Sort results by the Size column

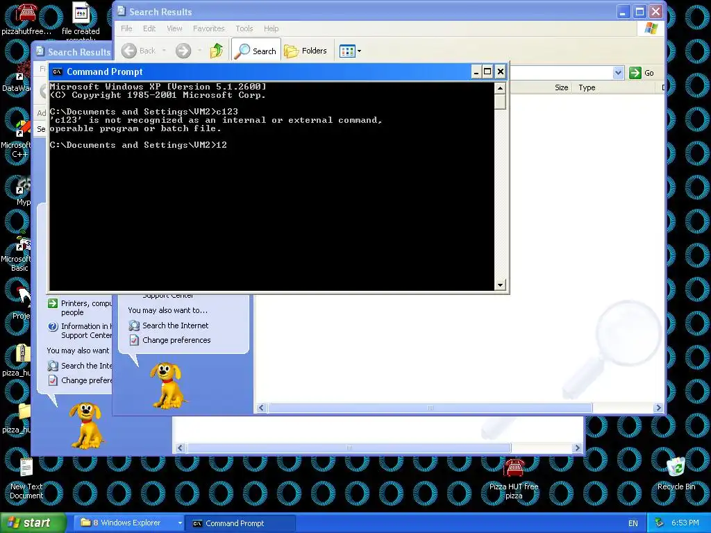click(561, 87)
